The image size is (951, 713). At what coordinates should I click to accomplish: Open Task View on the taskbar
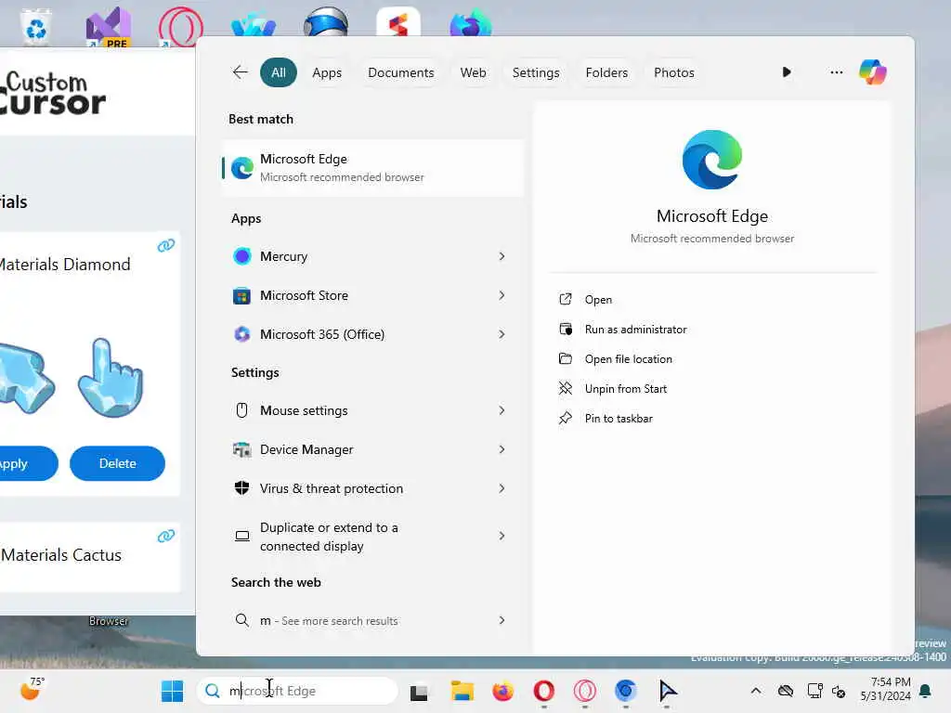pyautogui.click(x=419, y=692)
